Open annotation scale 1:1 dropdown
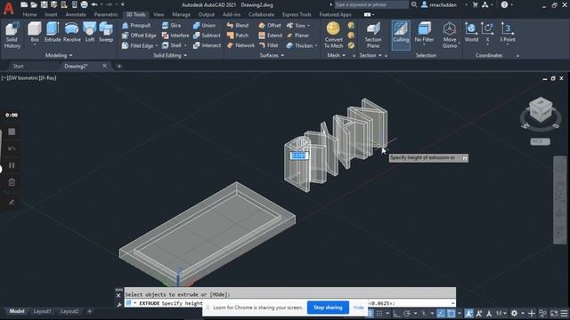The image size is (570, 320). 501,313
